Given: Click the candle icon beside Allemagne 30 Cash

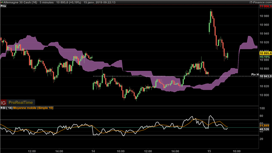Looking at the screenshot, I should tap(2, 2).
